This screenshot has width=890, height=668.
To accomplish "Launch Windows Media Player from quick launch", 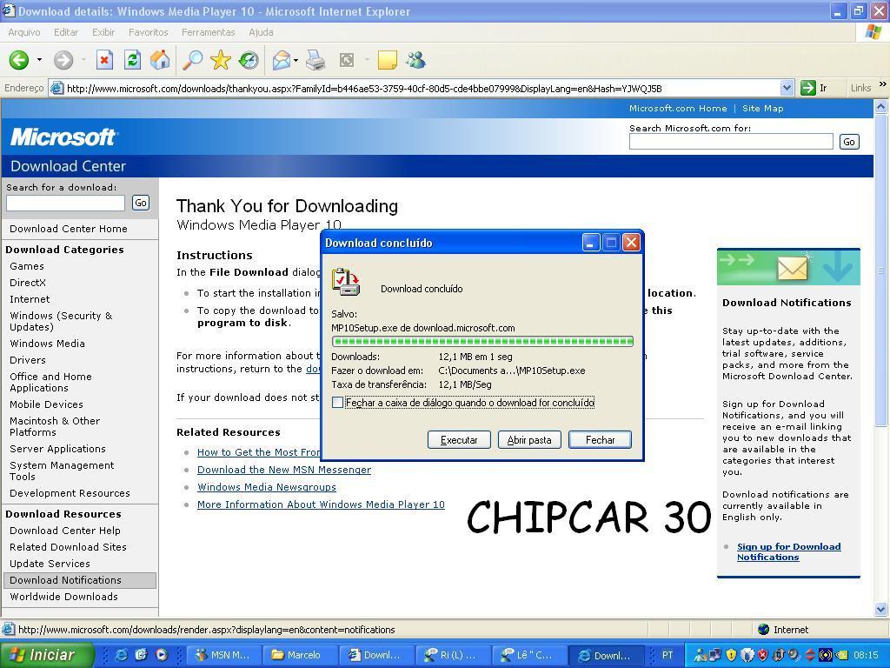I will click(x=162, y=655).
